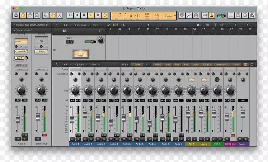Image resolution: width=268 pixels, height=162 pixels.
Task: Open the Functions menu in the tracks area
Action: (x=82, y=25)
